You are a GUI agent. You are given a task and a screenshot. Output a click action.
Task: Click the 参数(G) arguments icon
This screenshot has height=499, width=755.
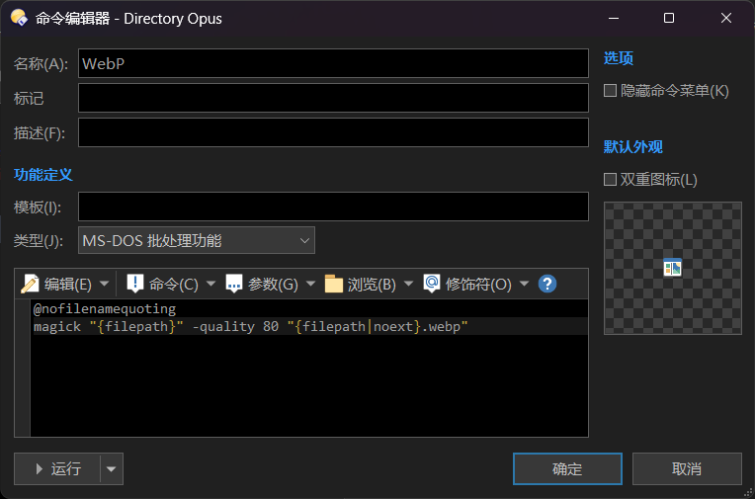(234, 285)
